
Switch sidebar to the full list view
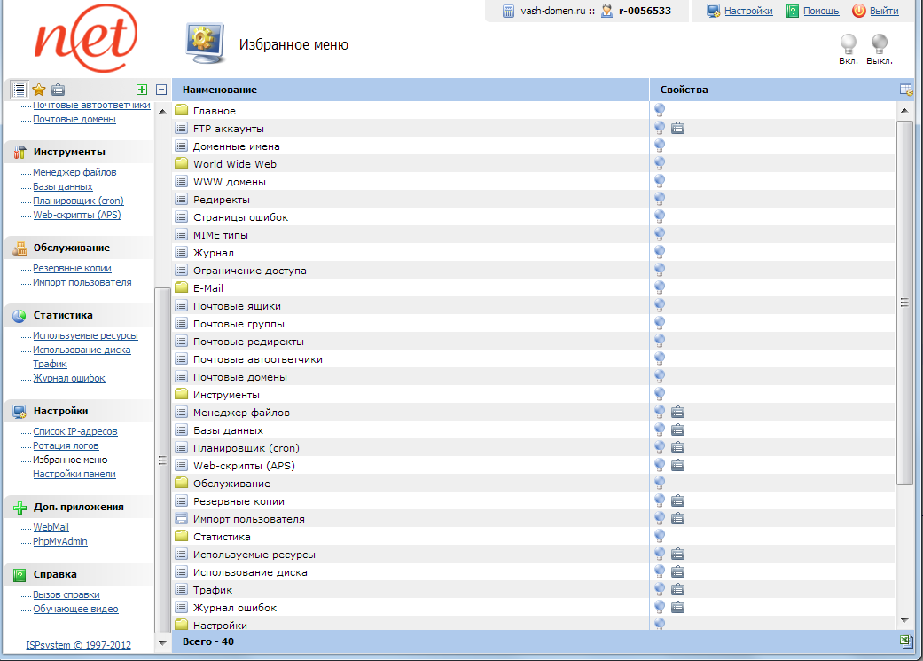20,90
